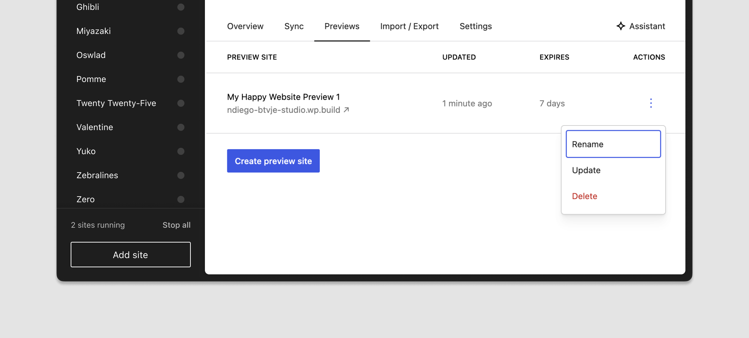This screenshot has width=749, height=338.
Task: Toggle the Miyazaki site status dot
Action: click(x=181, y=31)
